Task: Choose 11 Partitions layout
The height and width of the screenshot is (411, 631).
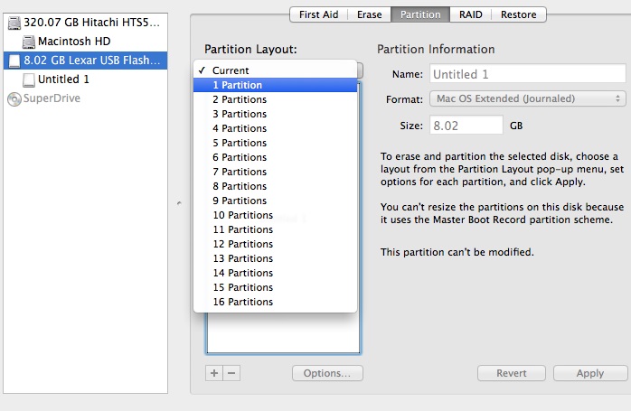Action: coord(275,229)
